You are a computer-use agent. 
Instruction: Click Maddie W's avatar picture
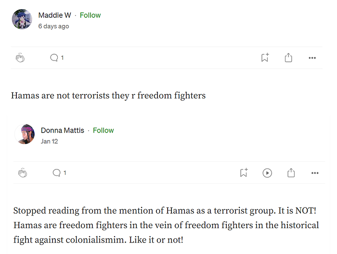point(22,19)
